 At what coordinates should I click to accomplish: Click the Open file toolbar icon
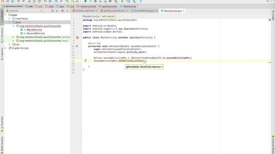coord(3,1)
